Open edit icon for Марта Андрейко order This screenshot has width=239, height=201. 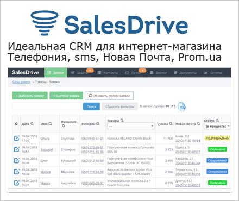click(16, 183)
